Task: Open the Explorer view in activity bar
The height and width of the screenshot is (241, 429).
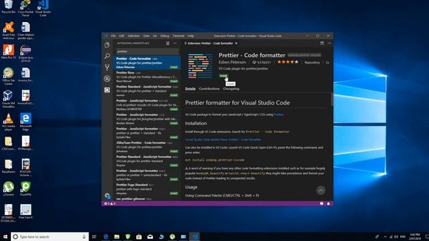Action: pos(107,45)
